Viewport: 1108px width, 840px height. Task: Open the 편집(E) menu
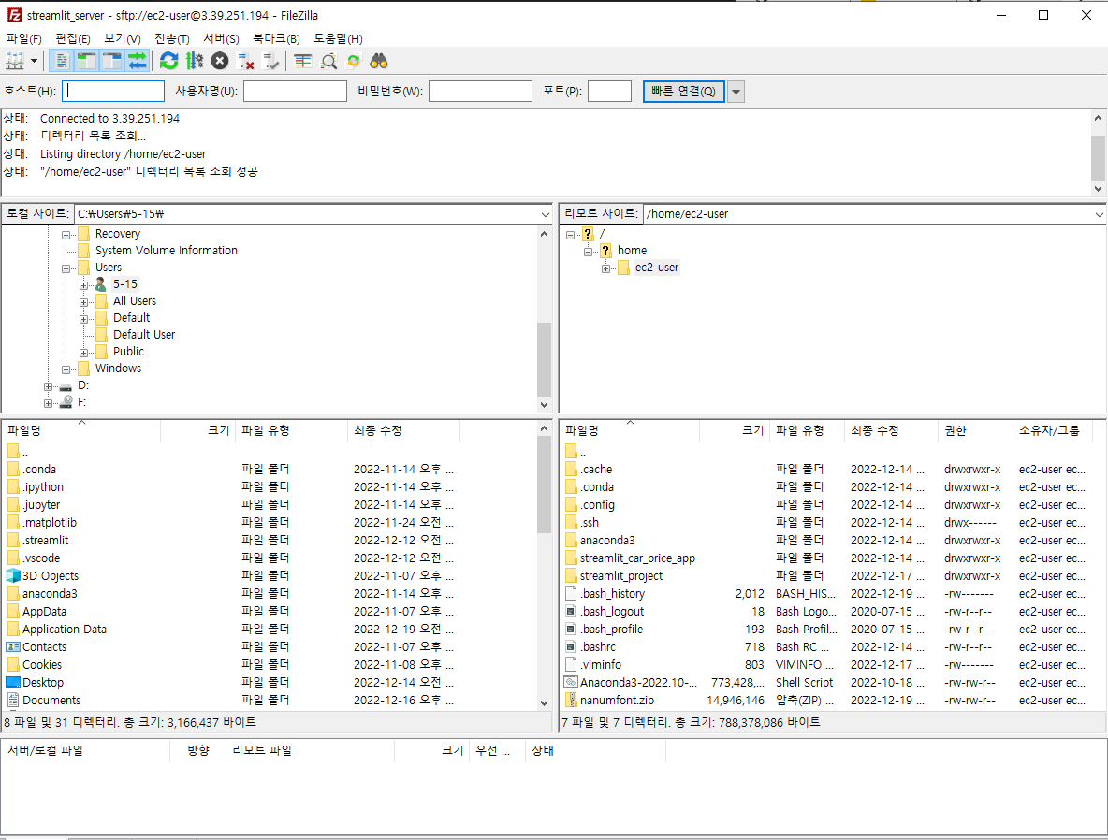pyautogui.click(x=73, y=39)
